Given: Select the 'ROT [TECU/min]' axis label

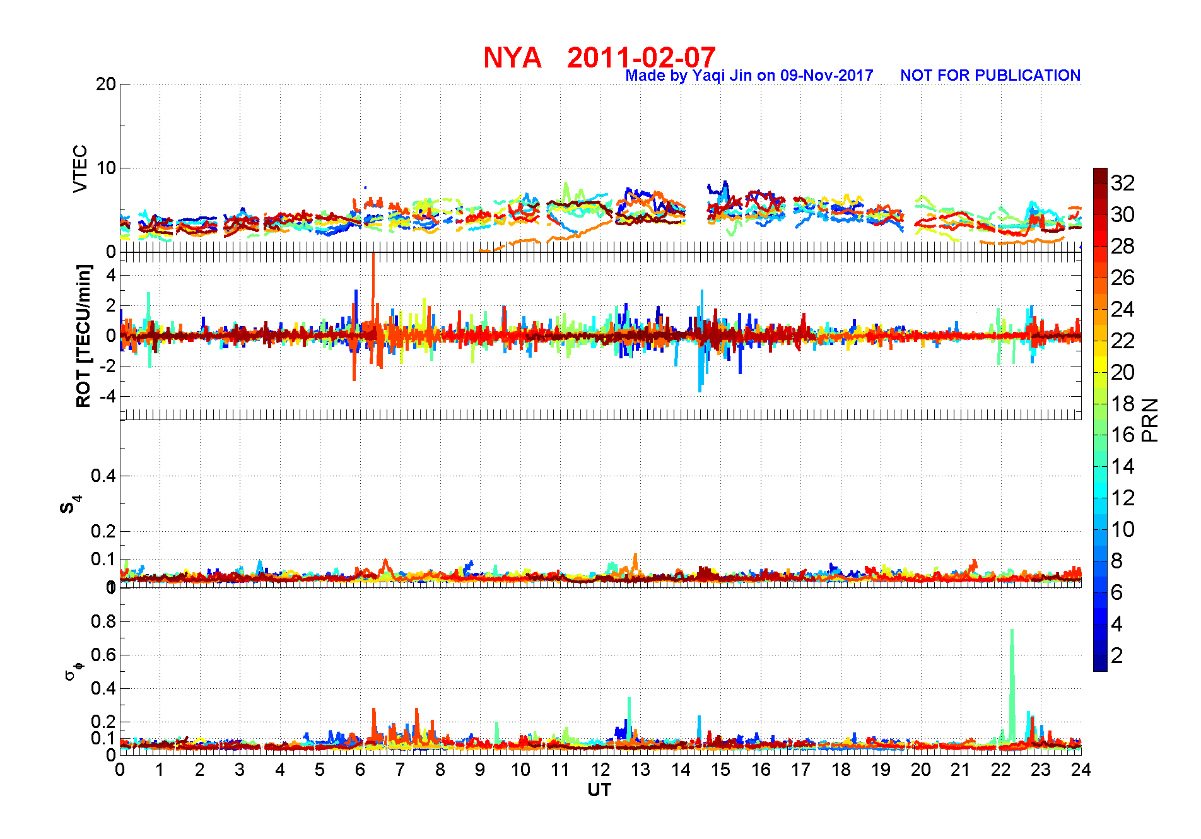Looking at the screenshot, I should pyautogui.click(x=83, y=336).
